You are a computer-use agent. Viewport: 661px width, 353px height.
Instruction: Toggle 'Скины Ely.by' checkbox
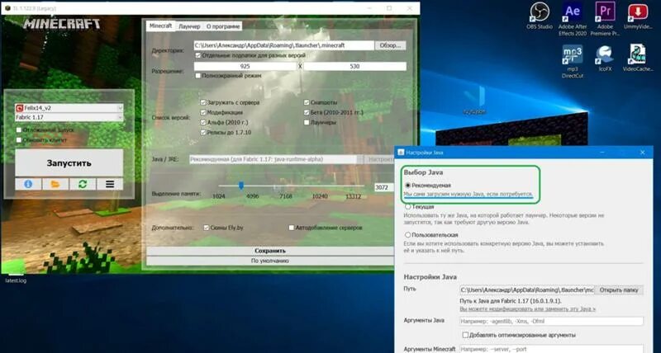point(206,228)
